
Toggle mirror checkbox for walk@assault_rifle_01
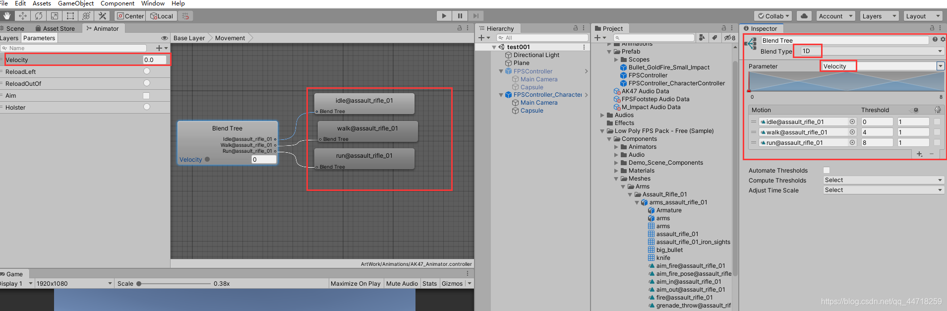pos(937,132)
